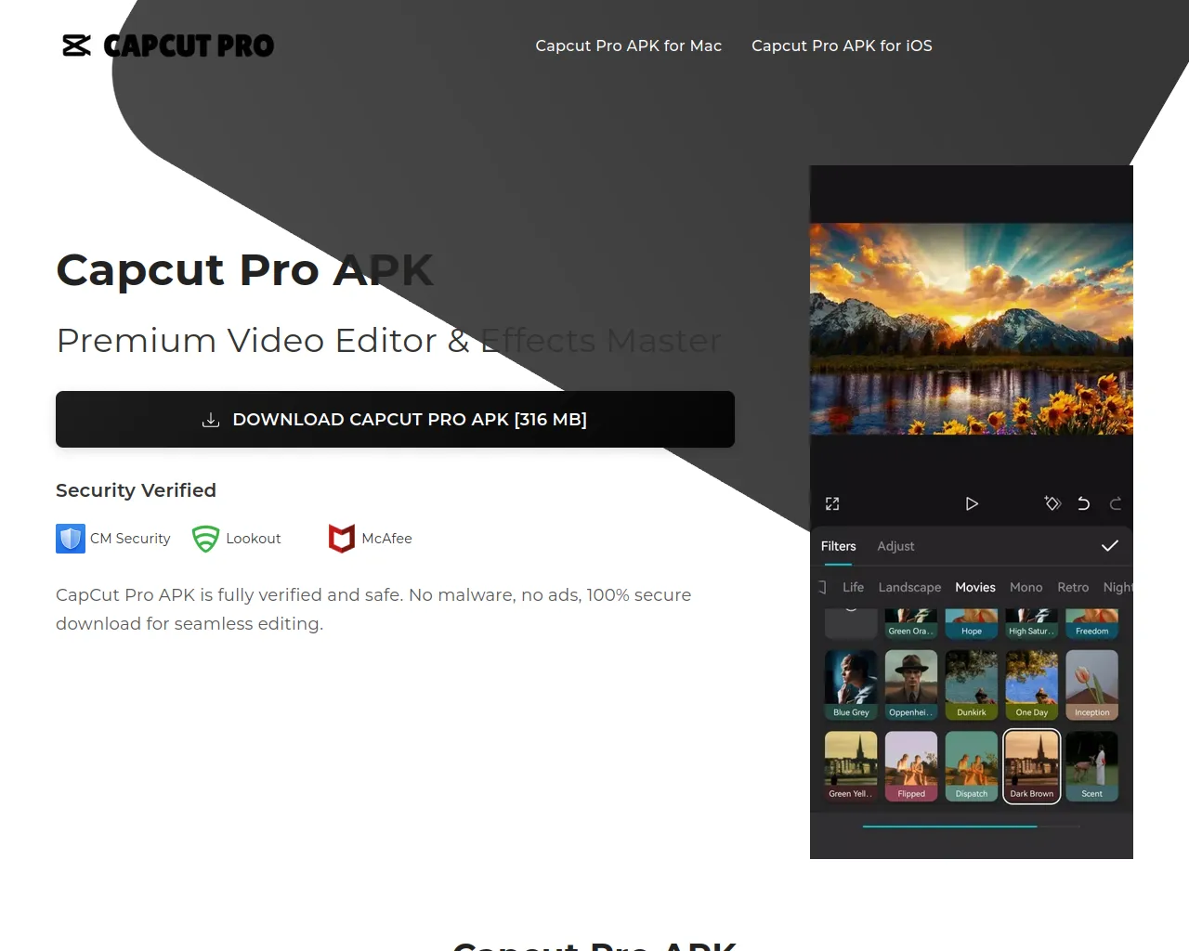Click the Security Verified heading

[x=136, y=490]
